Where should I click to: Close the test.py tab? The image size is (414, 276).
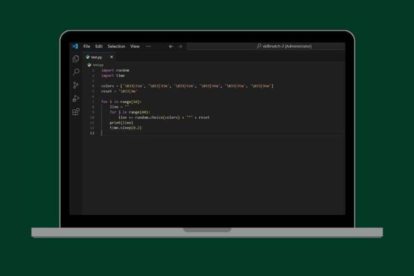(x=112, y=57)
